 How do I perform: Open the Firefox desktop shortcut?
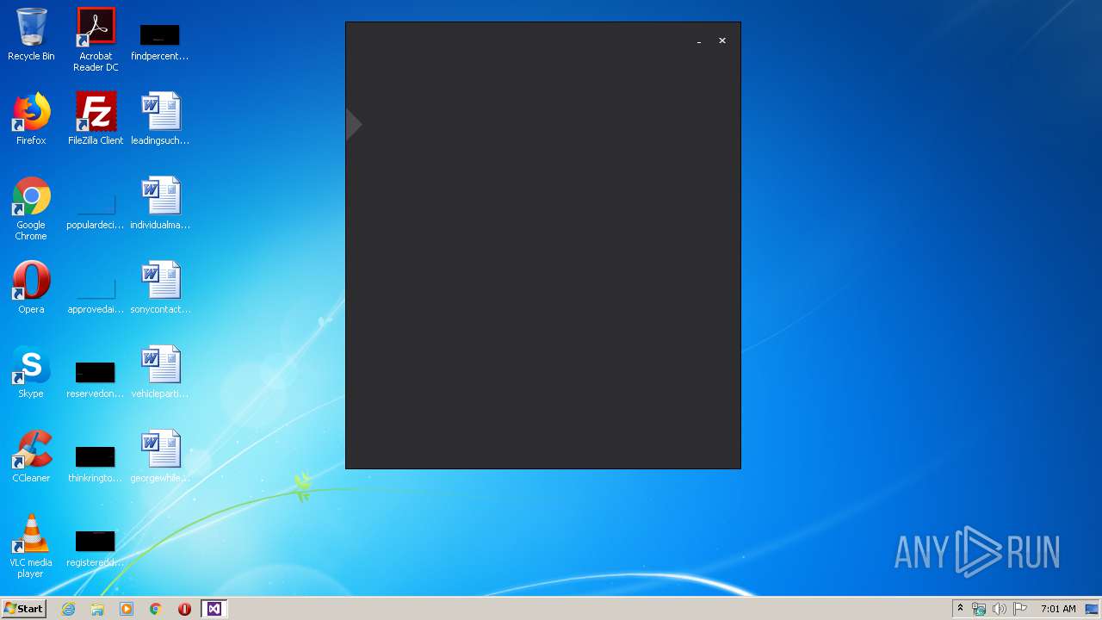(x=31, y=119)
